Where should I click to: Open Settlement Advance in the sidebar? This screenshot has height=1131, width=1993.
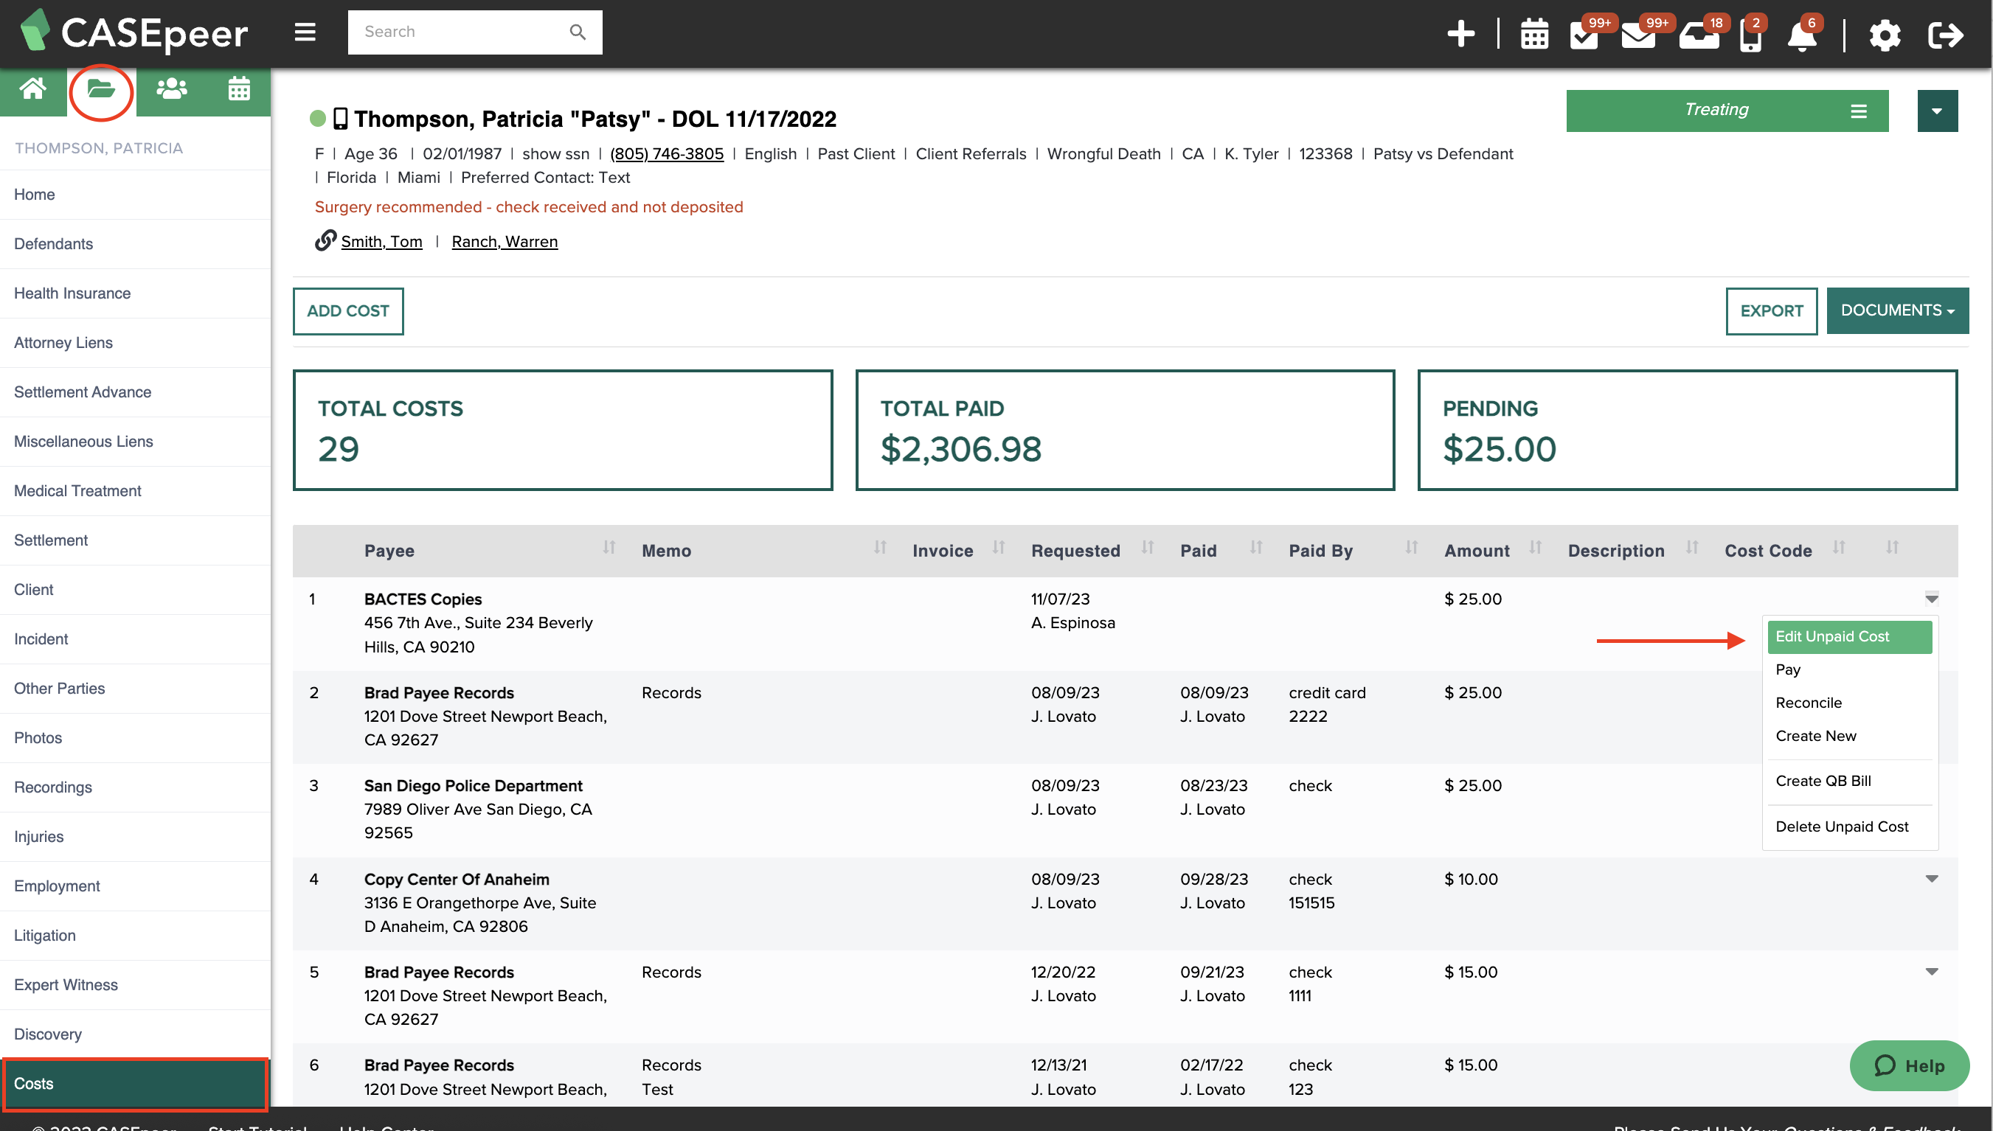pyautogui.click(x=135, y=392)
